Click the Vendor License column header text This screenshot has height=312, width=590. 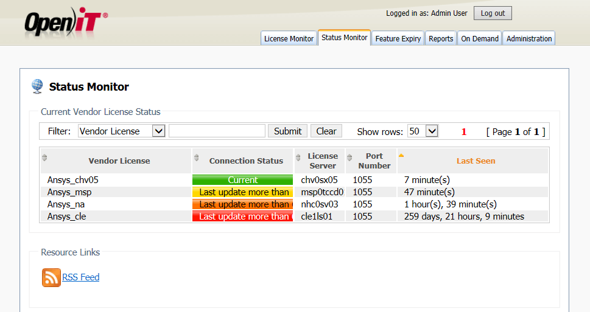119,161
